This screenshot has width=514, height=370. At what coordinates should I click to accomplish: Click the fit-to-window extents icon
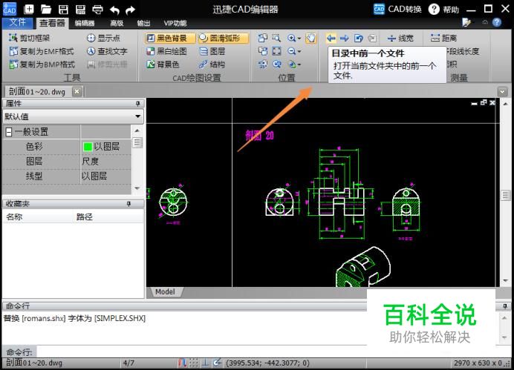pyautogui.click(x=276, y=51)
